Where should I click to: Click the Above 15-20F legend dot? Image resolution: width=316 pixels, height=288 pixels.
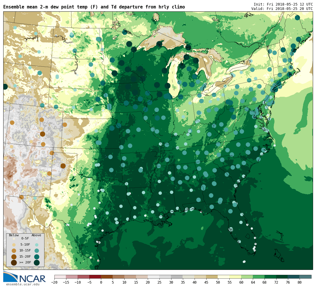pyautogui.click(x=37, y=257)
